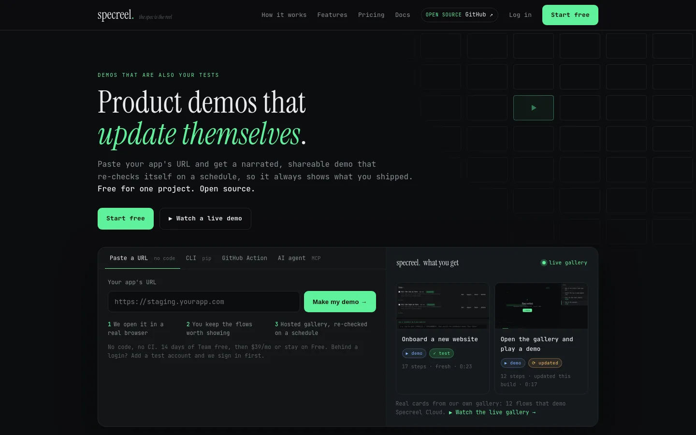Open the Pricing page
Screen dimensions: 696x435
[371, 15]
